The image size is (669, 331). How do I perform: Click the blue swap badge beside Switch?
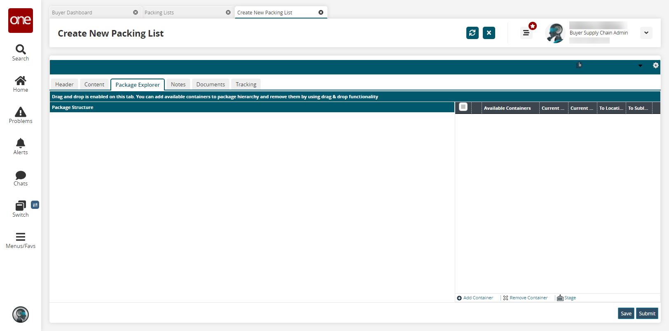click(35, 205)
